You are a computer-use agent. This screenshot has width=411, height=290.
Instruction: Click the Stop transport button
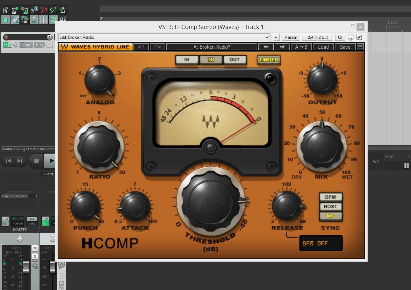[x=36, y=161]
